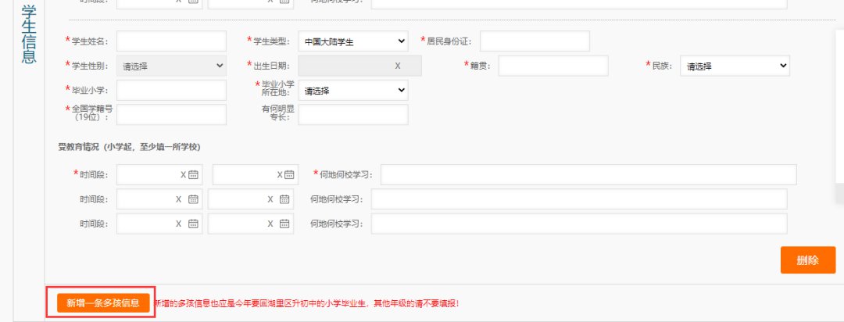Screen dimensions: 844x322
Task: Open calendar for first required 时间段 start date
Action: pyautogui.click(x=194, y=175)
